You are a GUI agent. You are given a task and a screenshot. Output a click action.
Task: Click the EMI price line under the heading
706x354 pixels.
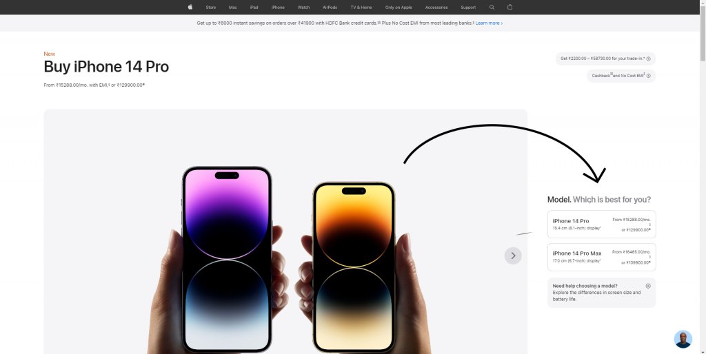tap(94, 85)
